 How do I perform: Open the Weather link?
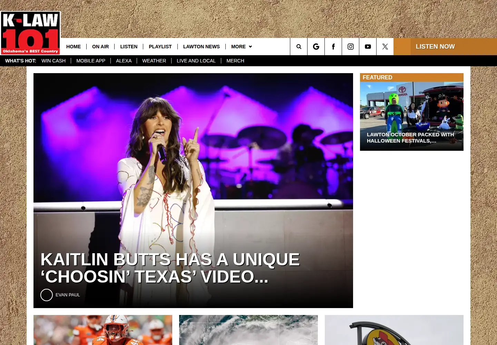[x=154, y=61]
